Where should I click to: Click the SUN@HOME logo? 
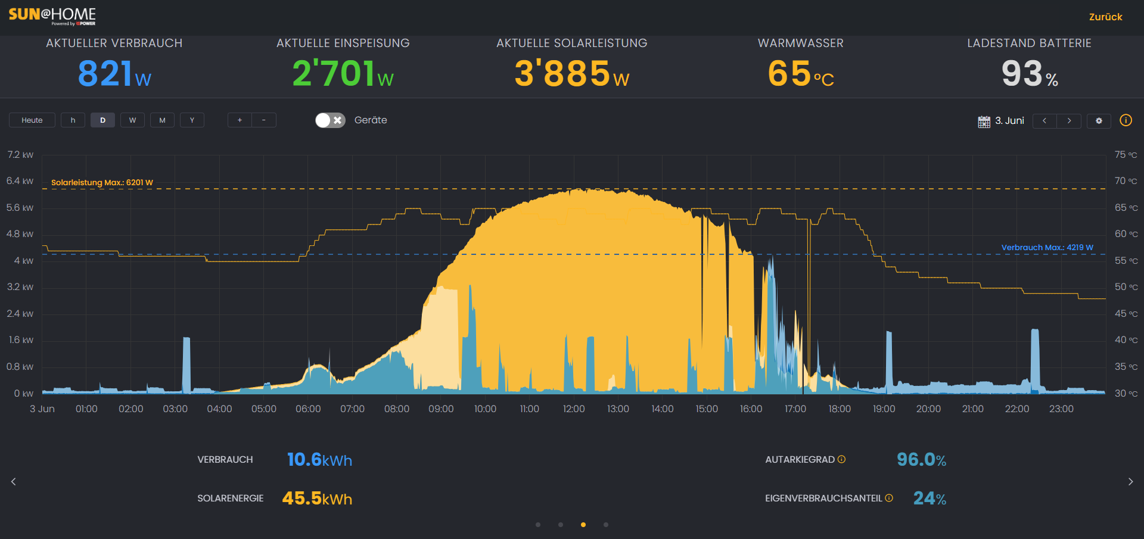(x=52, y=15)
